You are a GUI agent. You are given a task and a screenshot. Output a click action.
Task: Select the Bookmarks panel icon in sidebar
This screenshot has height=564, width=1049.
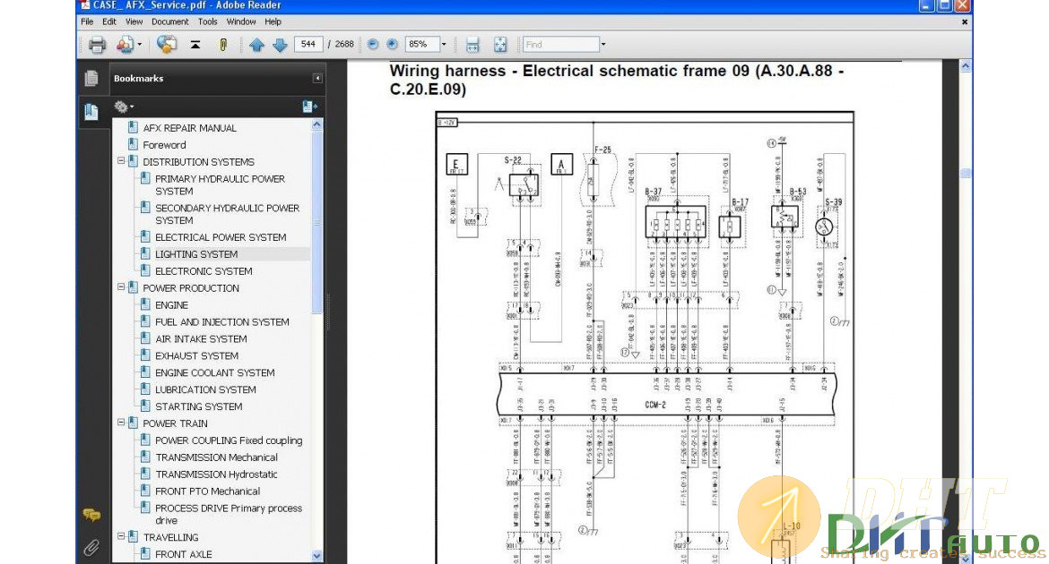[91, 112]
